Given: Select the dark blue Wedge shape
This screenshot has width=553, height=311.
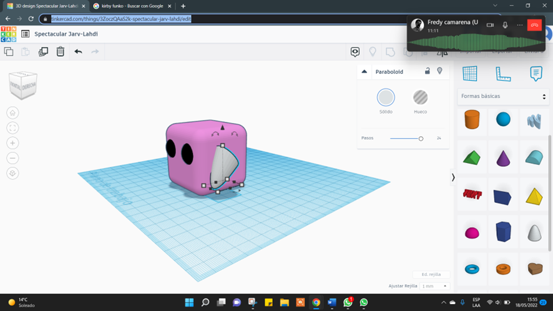Looking at the screenshot, I should [x=502, y=197].
